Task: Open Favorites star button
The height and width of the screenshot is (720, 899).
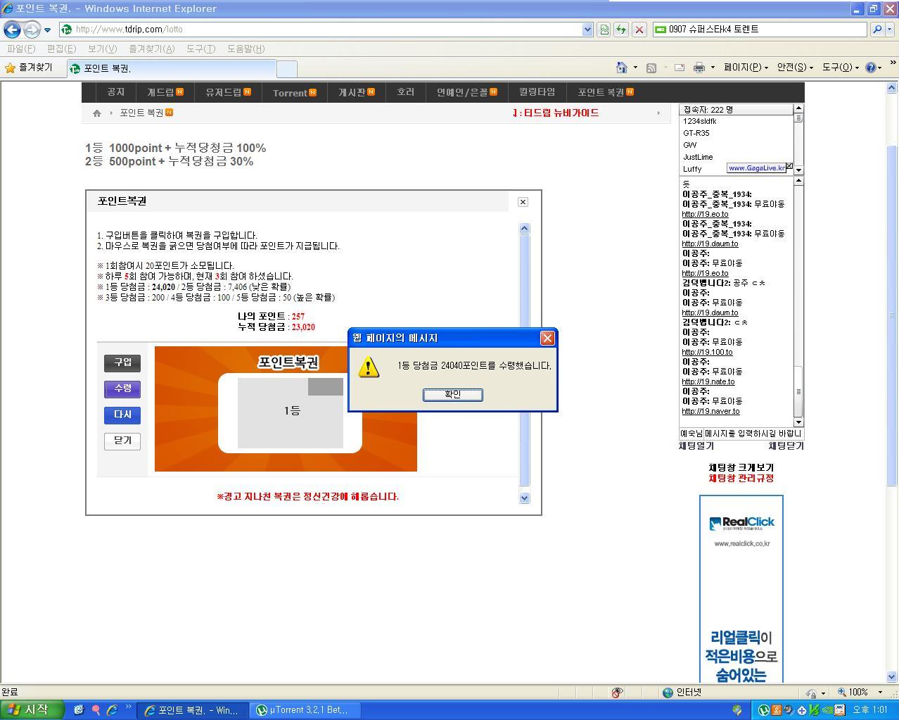Action: point(29,68)
